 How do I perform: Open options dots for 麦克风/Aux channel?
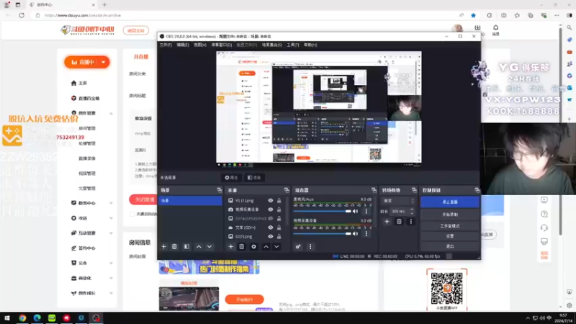366,211
